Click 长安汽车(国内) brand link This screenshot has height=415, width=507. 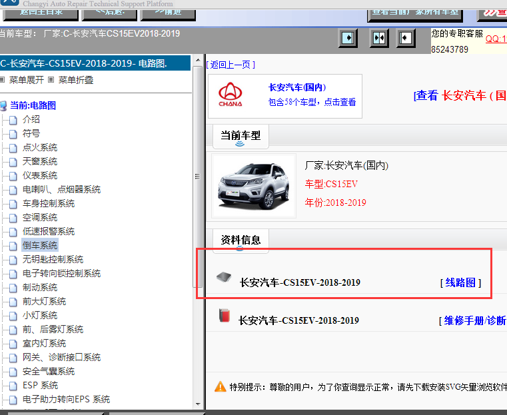pos(297,87)
